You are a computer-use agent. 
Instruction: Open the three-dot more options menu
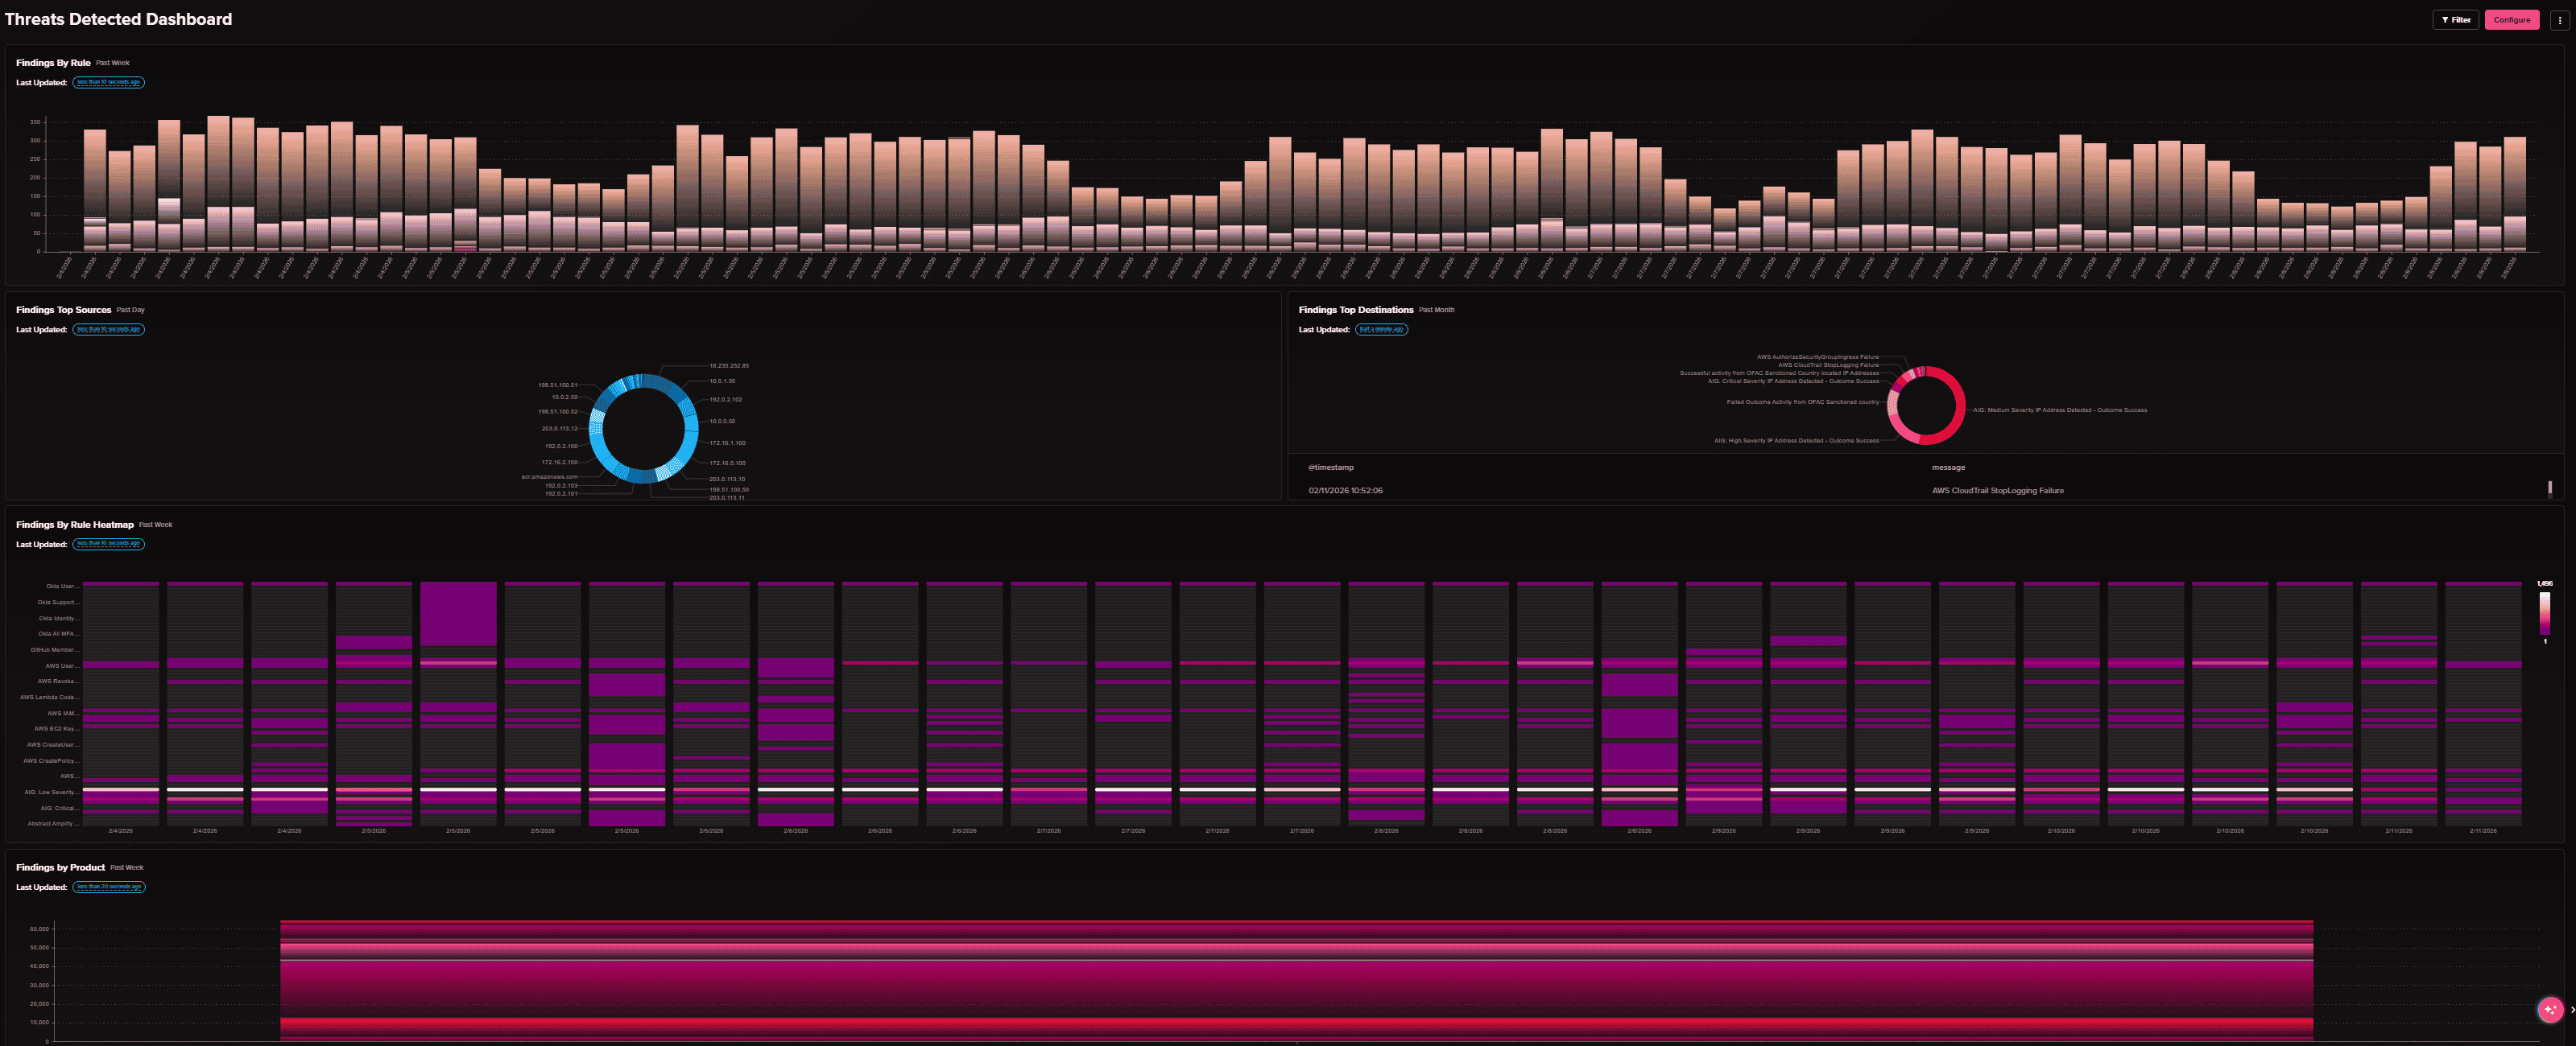2559,20
